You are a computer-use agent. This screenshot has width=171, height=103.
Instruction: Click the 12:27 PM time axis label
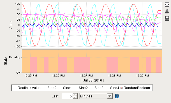pos(86,76)
